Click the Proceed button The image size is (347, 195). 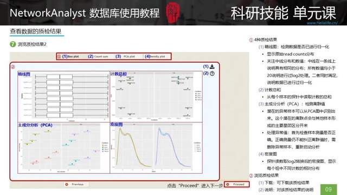click(236, 184)
